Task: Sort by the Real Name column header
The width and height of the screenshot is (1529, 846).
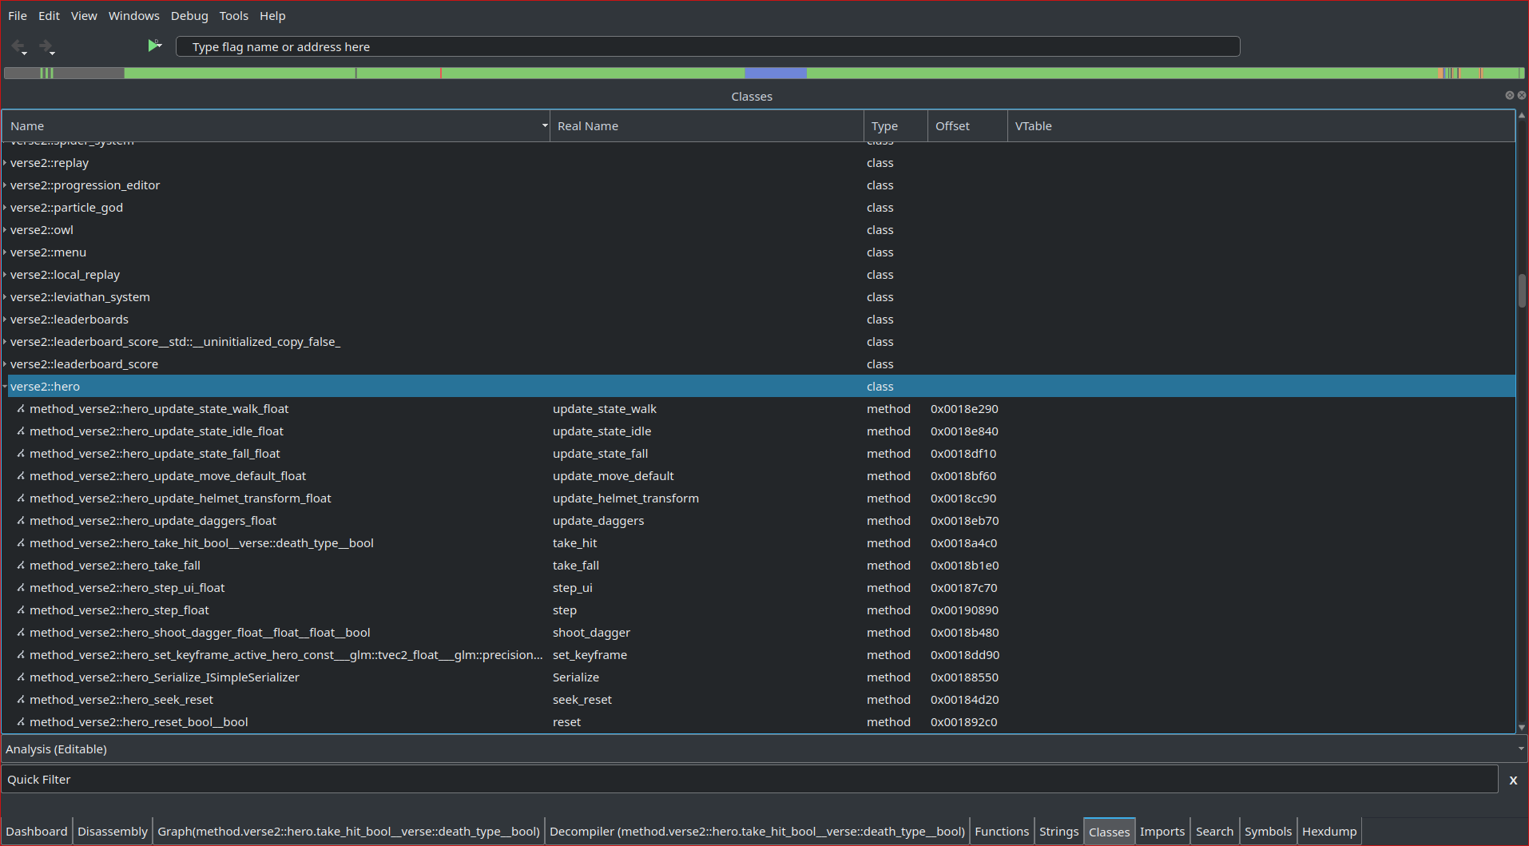Action: pyautogui.click(x=706, y=126)
